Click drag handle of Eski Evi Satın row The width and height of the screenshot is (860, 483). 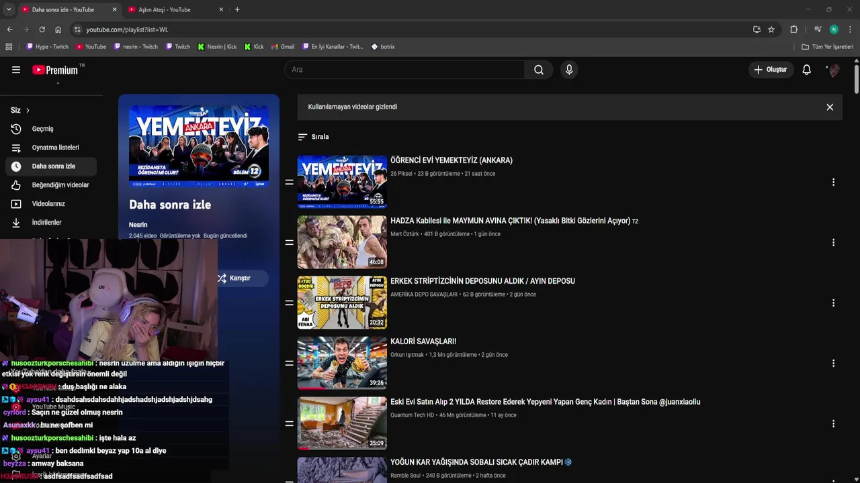[x=289, y=424]
